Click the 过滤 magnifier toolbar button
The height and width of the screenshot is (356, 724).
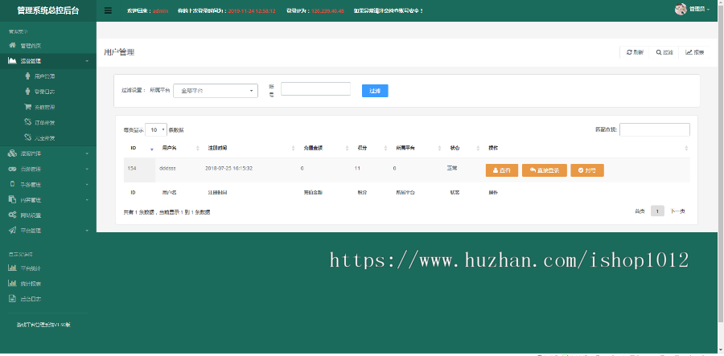664,52
